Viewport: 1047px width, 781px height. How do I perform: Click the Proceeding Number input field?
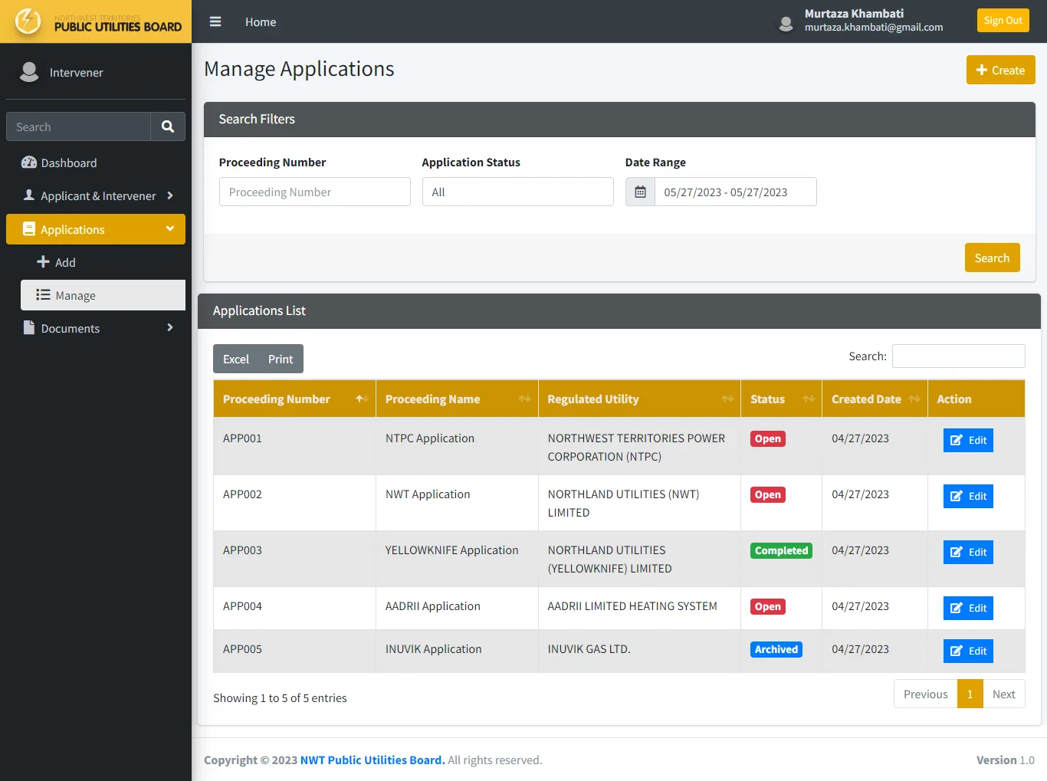314,192
